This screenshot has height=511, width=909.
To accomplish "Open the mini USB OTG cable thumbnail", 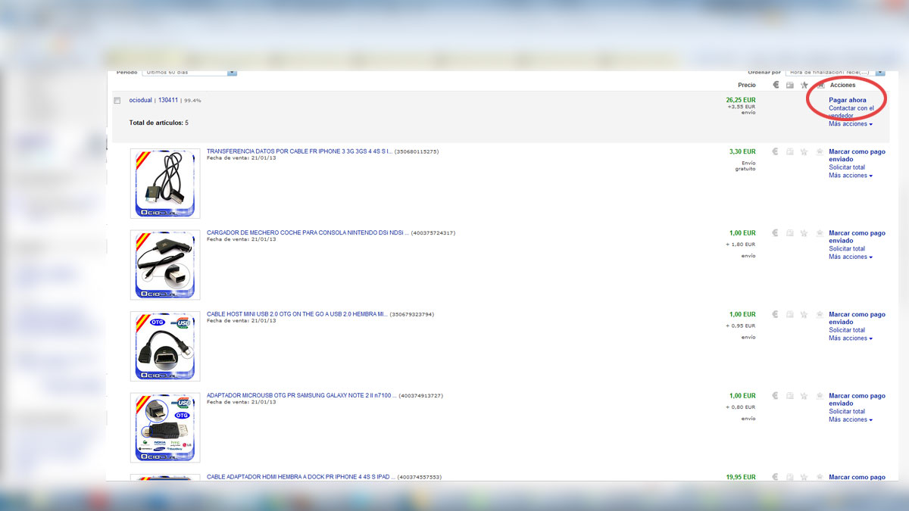I will coord(165,346).
